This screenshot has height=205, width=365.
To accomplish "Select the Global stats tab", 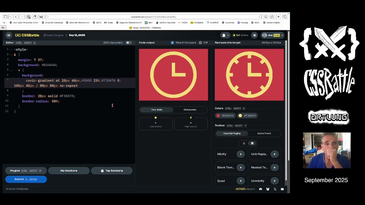I will [x=190, y=110].
